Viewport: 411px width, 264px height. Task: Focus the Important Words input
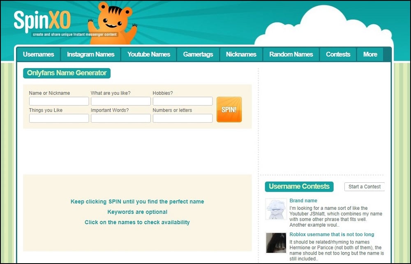(121, 118)
